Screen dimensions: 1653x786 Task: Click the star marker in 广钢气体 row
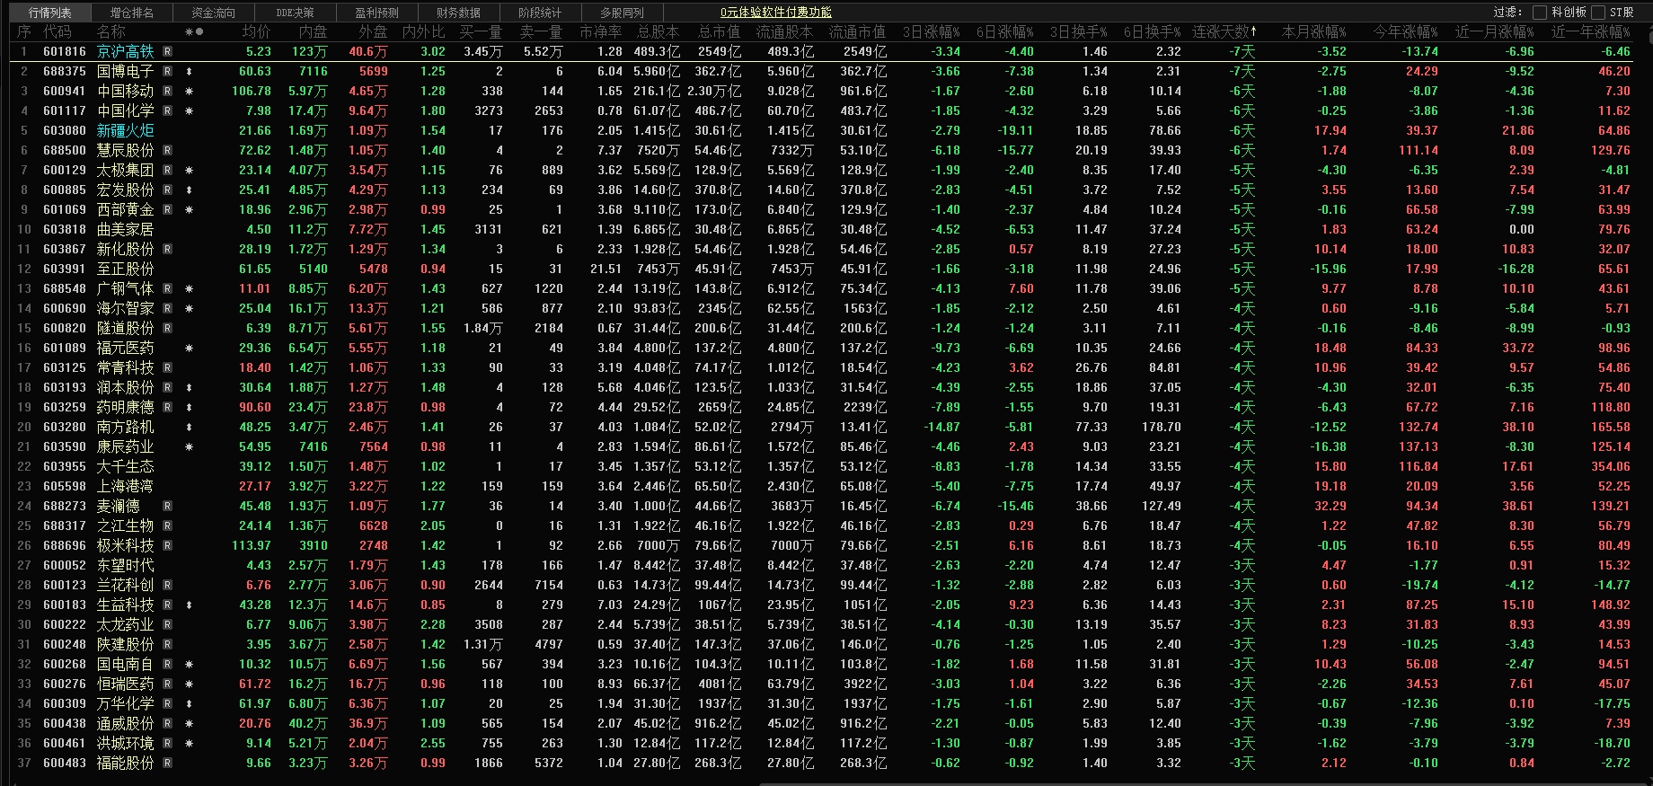[189, 289]
